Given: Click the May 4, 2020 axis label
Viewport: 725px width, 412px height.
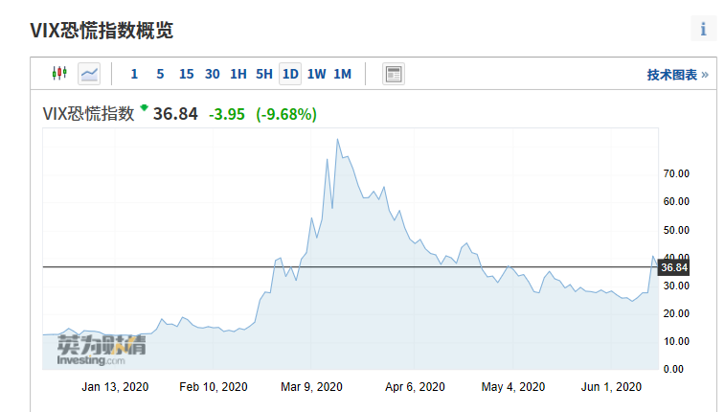Looking at the screenshot, I should click(513, 387).
